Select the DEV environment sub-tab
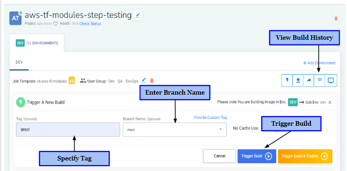 (x=19, y=62)
